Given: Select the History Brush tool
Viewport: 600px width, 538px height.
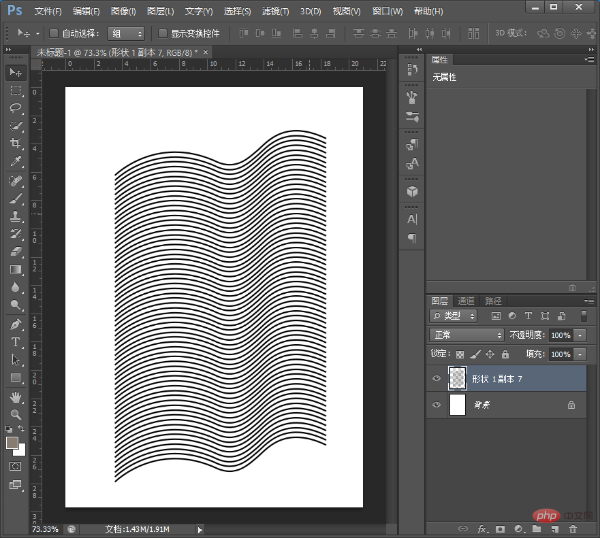Looking at the screenshot, I should coord(16,234).
